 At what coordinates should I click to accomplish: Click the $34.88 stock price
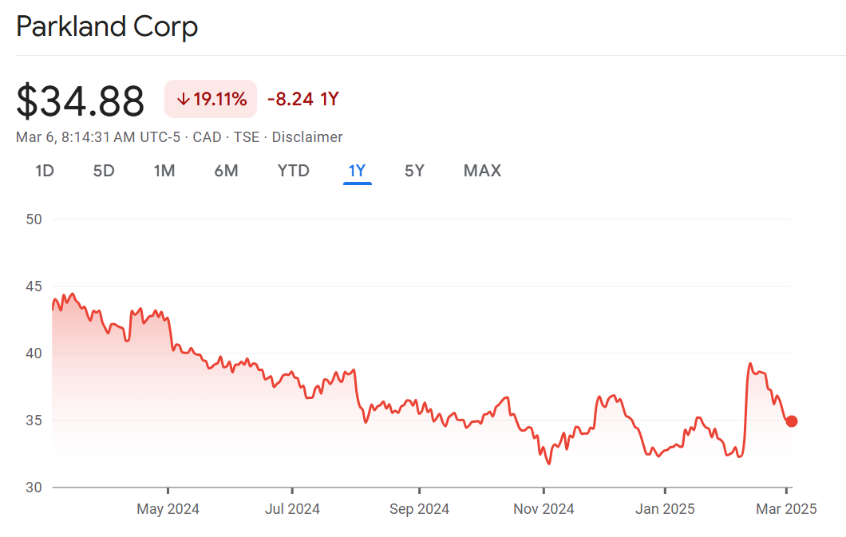(x=81, y=101)
